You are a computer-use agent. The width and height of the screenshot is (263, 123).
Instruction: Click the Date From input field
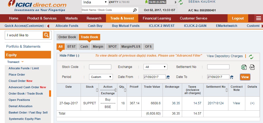(155, 77)
